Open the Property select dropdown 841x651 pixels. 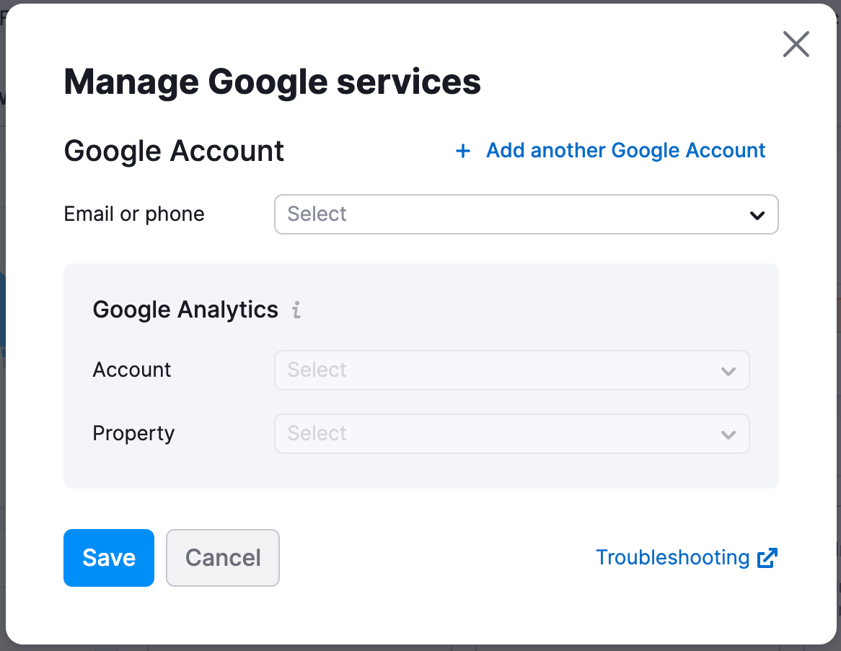tap(511, 434)
